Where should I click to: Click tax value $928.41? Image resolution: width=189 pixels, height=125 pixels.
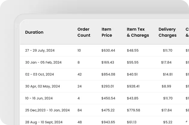pos(133,86)
